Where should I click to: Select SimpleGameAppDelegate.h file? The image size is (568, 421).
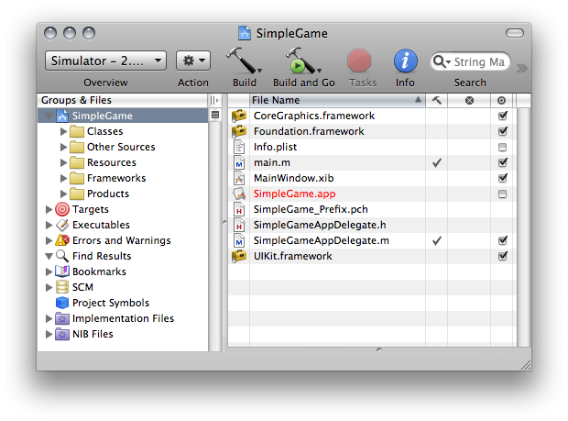point(320,225)
